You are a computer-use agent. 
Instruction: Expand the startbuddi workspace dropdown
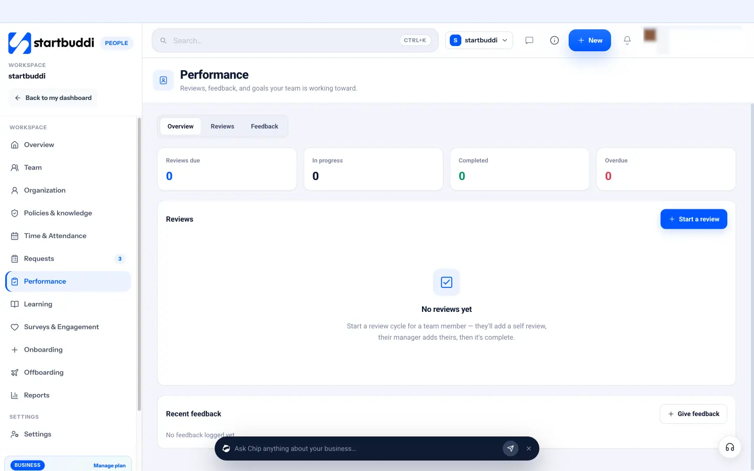pos(479,40)
